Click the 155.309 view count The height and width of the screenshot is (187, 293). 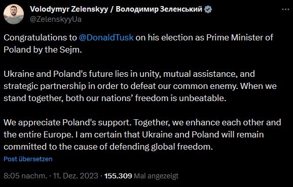coord(118,176)
